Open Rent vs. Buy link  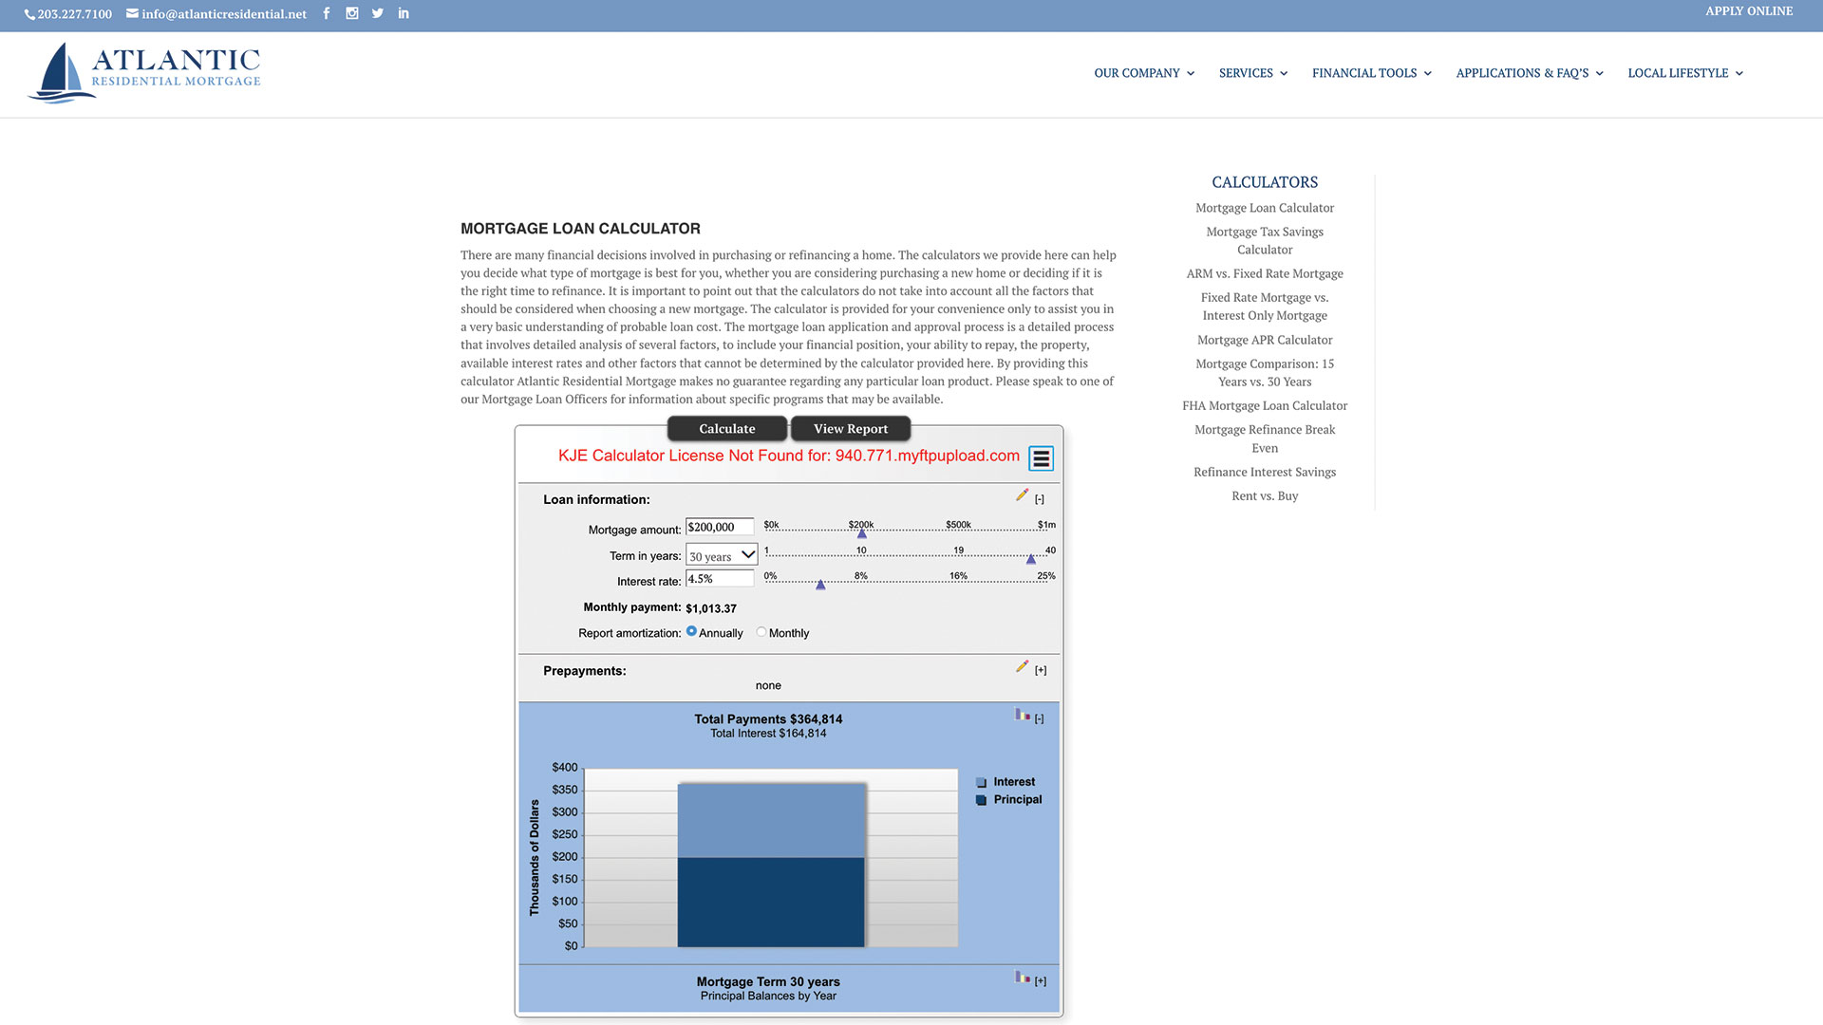coord(1265,495)
